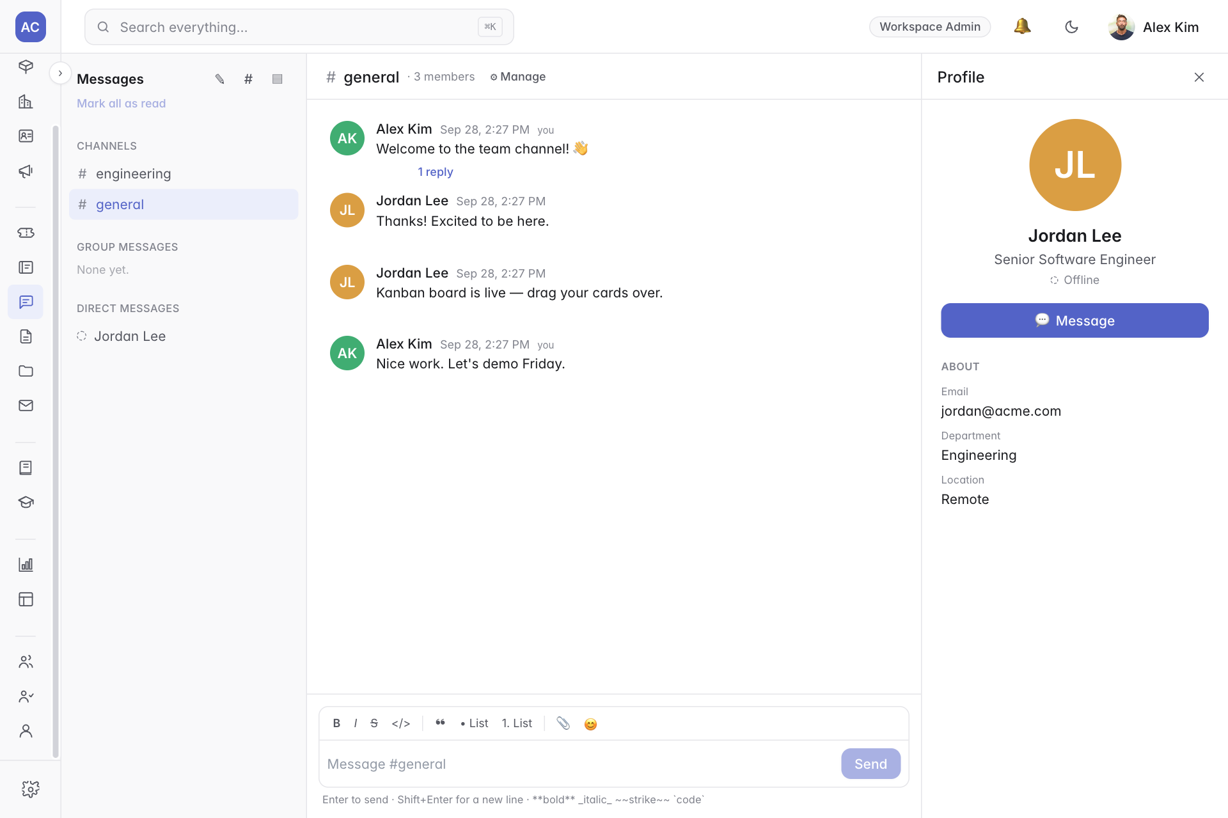Open the folder icon in sidebar
Screen dimensions: 1228x818
click(x=26, y=371)
